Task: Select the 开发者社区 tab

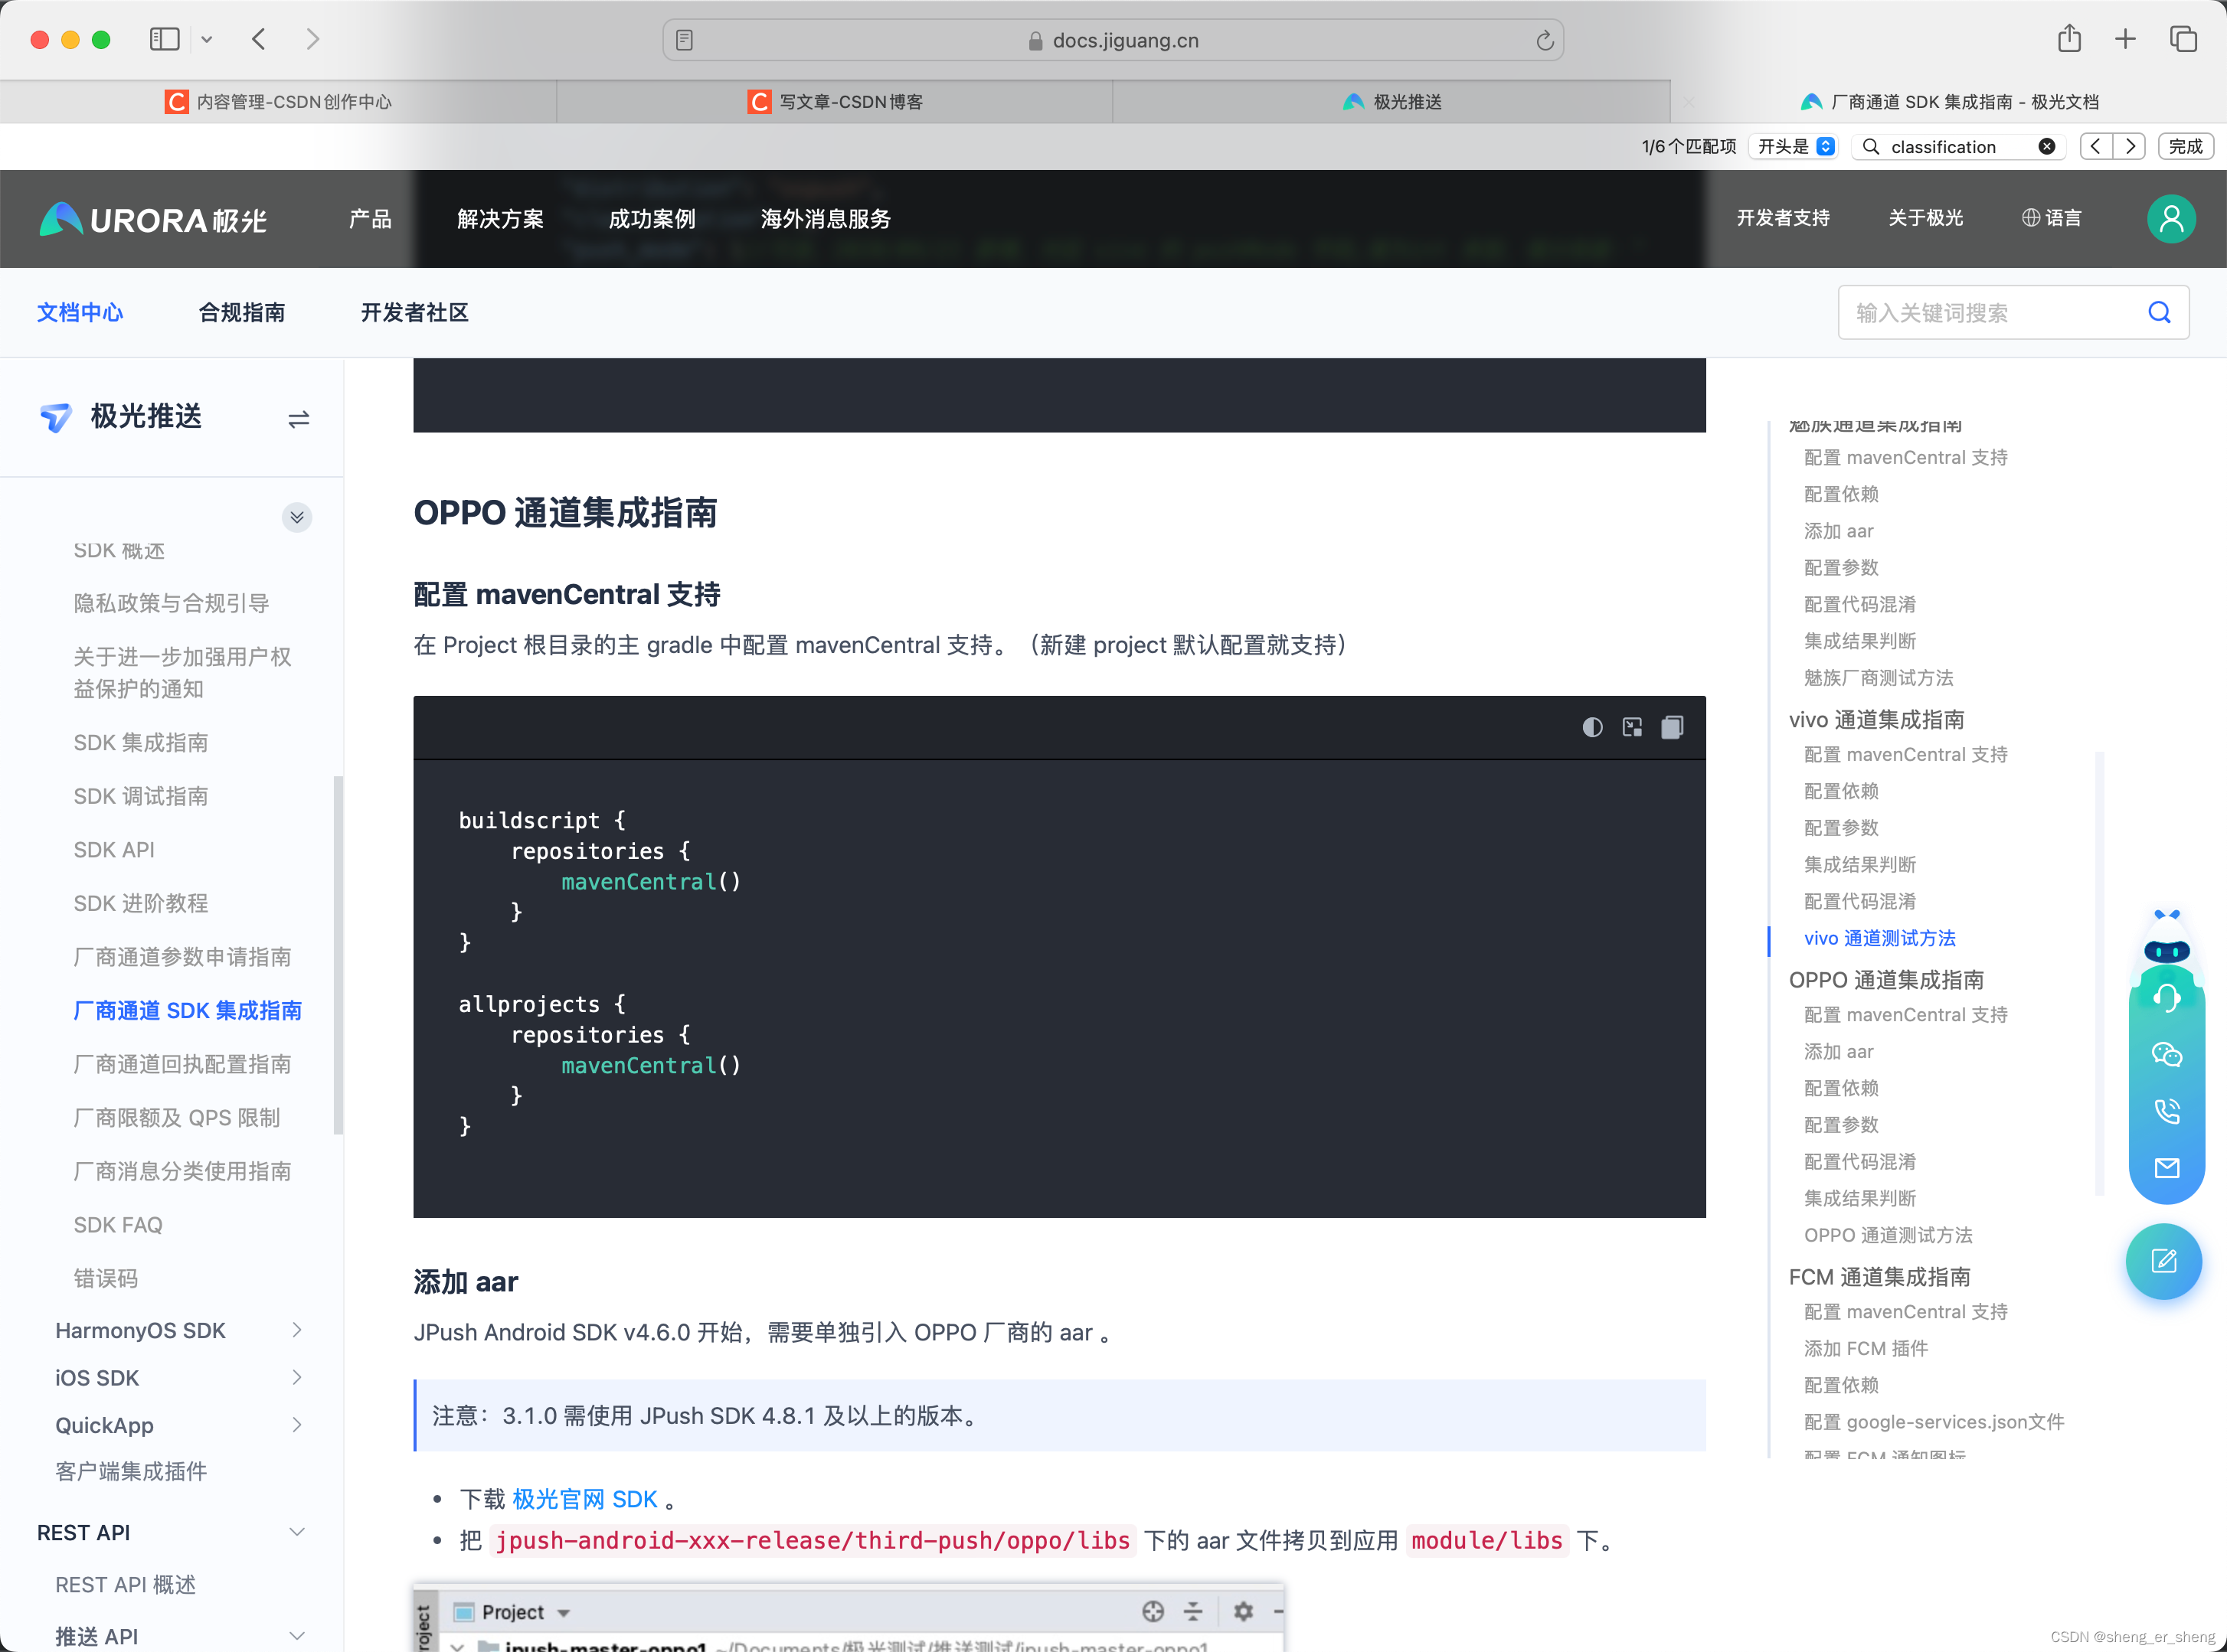Action: pyautogui.click(x=411, y=312)
